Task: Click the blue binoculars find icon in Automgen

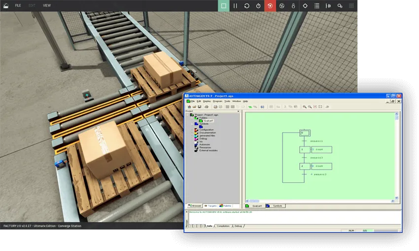Action: pyautogui.click(x=262, y=107)
